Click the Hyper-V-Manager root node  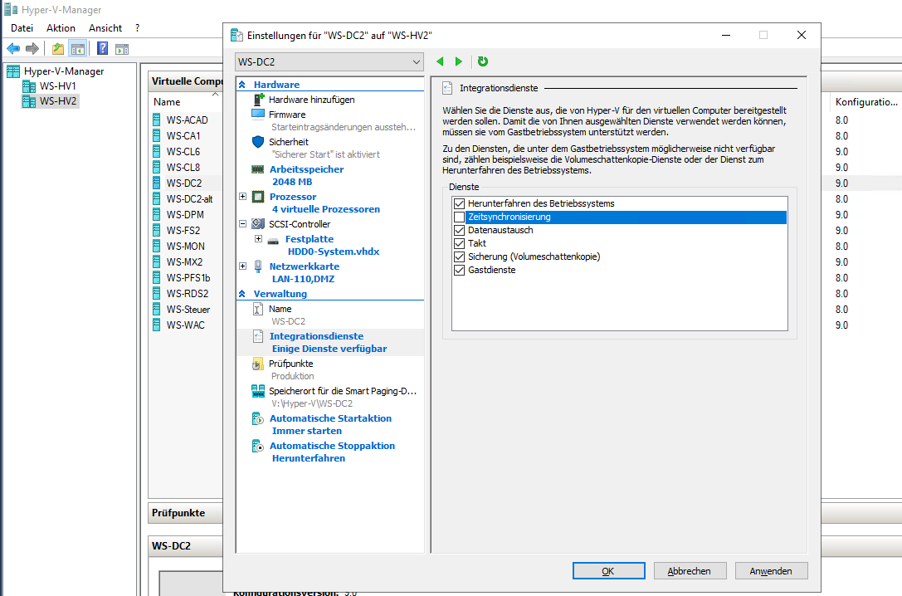tap(64, 71)
